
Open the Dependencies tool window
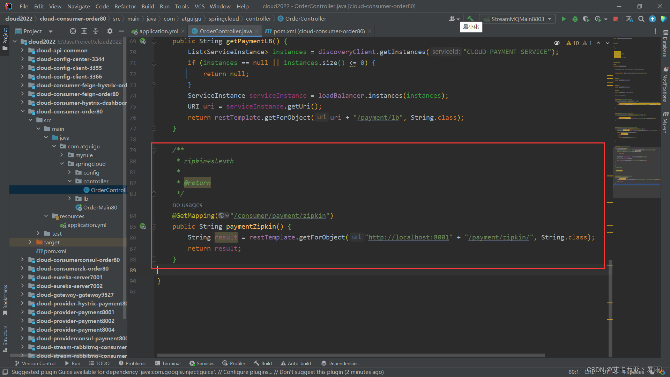(340, 363)
